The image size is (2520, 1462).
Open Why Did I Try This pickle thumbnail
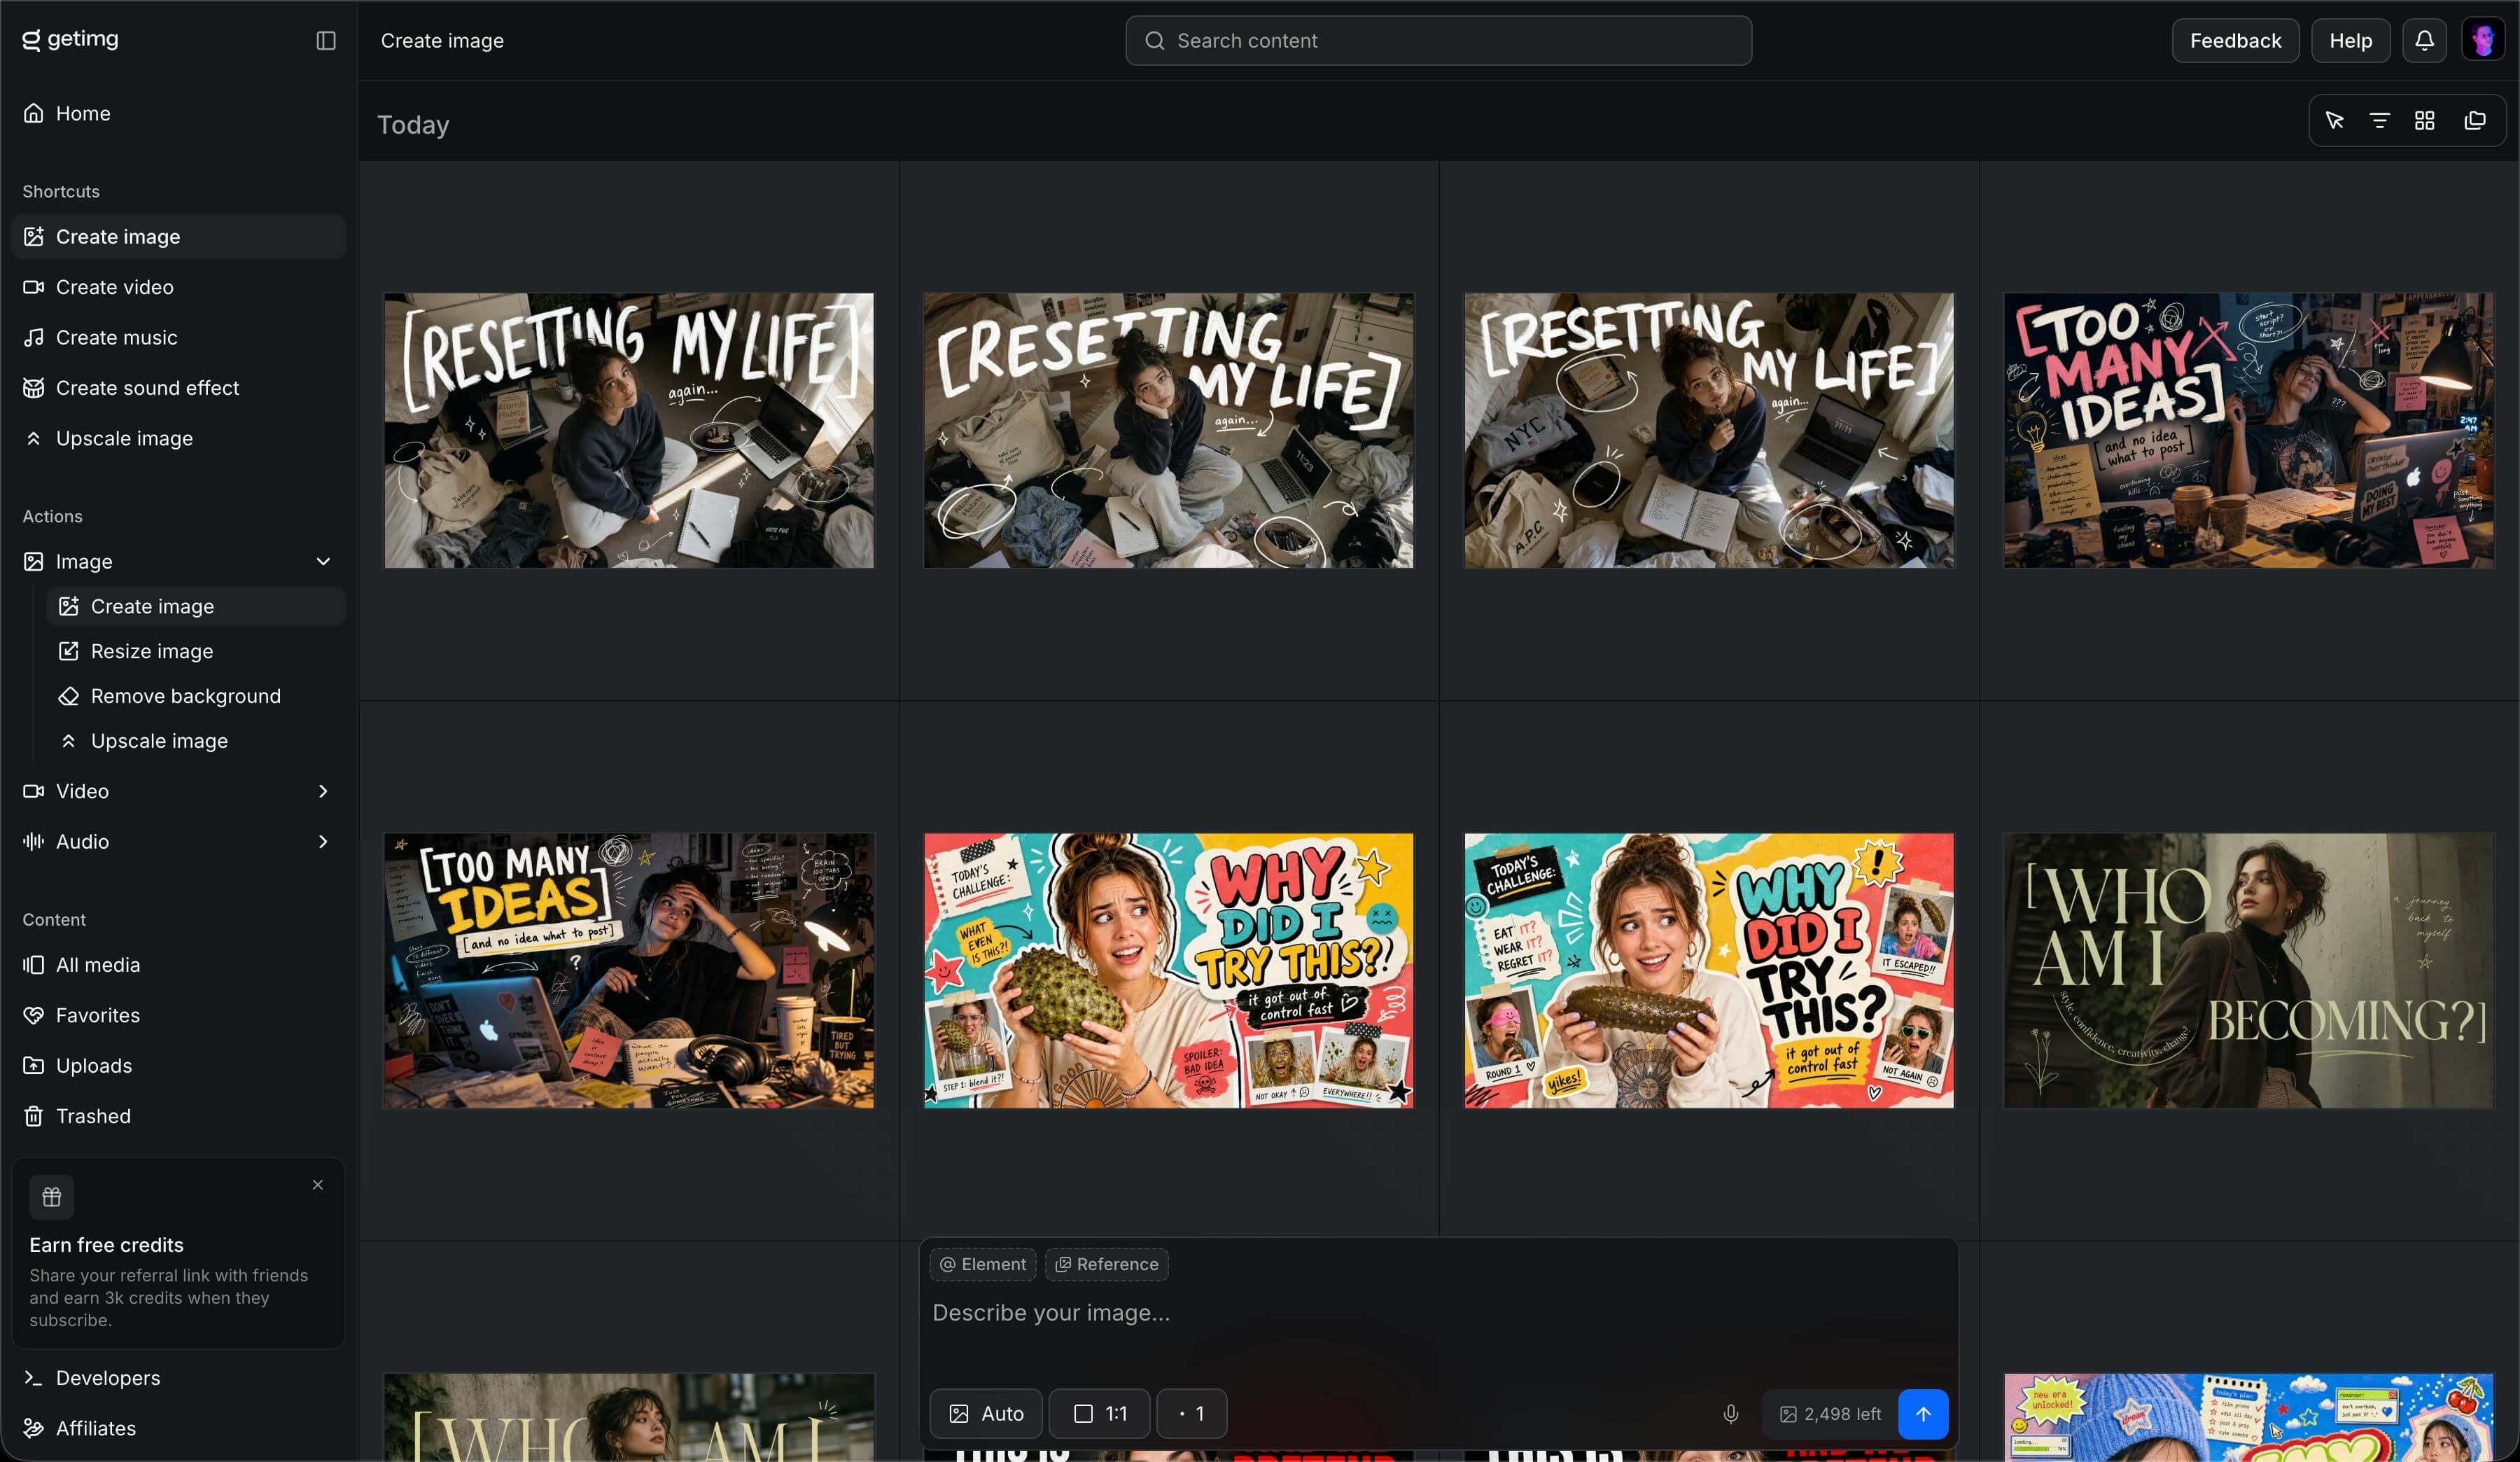coord(1709,971)
